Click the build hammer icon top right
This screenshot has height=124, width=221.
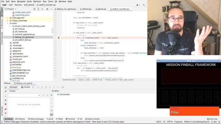(144, 5)
